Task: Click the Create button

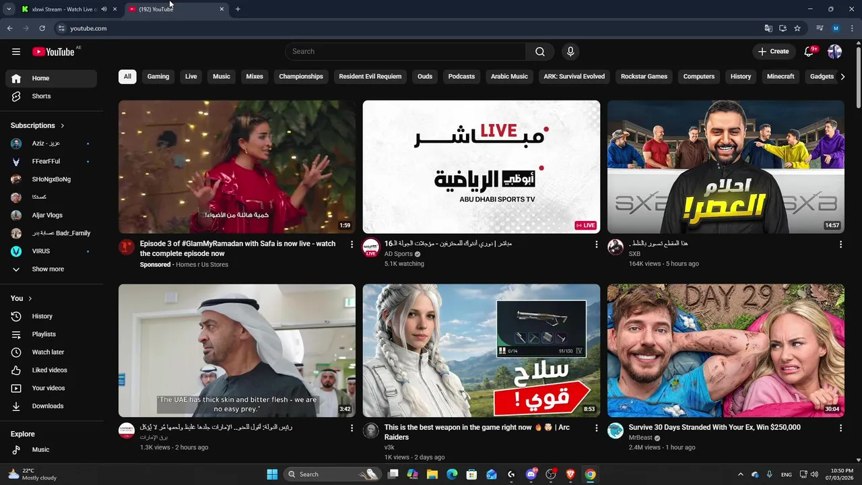Action: click(x=773, y=51)
